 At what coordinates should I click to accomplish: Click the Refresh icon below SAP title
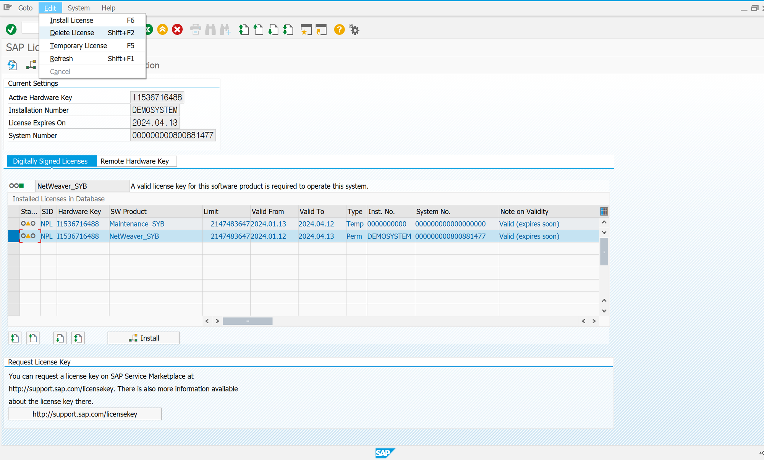click(12, 65)
